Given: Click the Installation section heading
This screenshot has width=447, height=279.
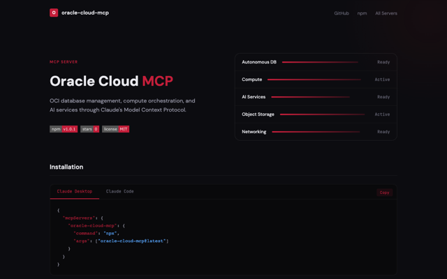Looking at the screenshot, I should [66, 167].
